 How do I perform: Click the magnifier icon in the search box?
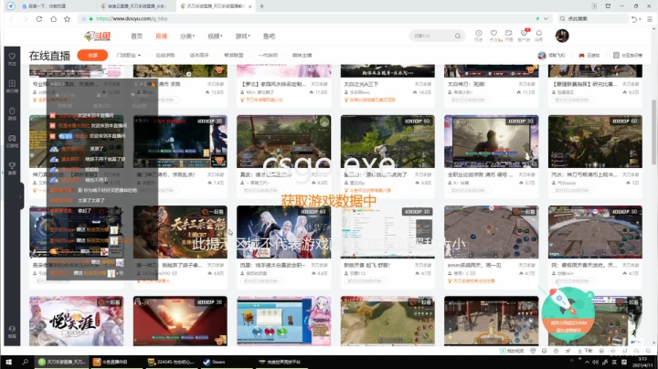[x=458, y=36]
